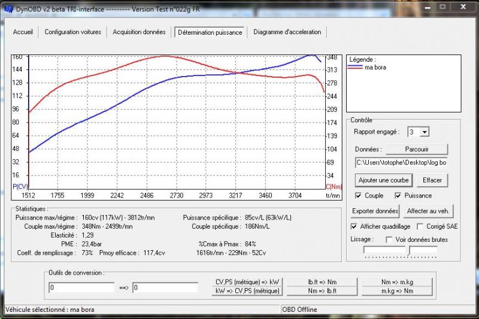Click the 186Nm/L specific torque value
Image resolution: width=479 pixels, height=319 pixels.
click(257, 227)
